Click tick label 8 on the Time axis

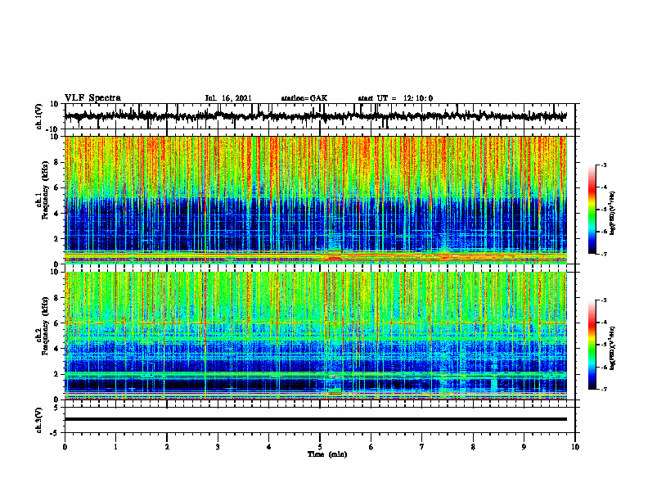[473, 447]
